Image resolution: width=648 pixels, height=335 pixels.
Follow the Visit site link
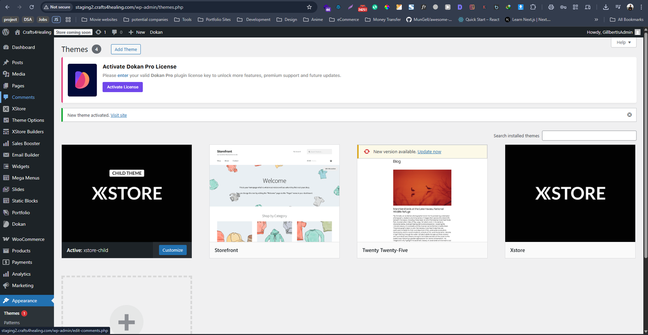pos(119,115)
